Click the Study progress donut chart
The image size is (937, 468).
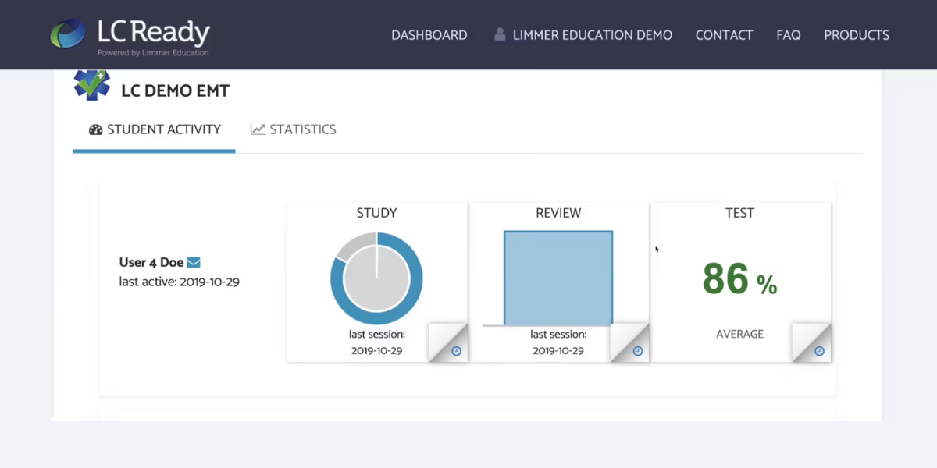377,278
